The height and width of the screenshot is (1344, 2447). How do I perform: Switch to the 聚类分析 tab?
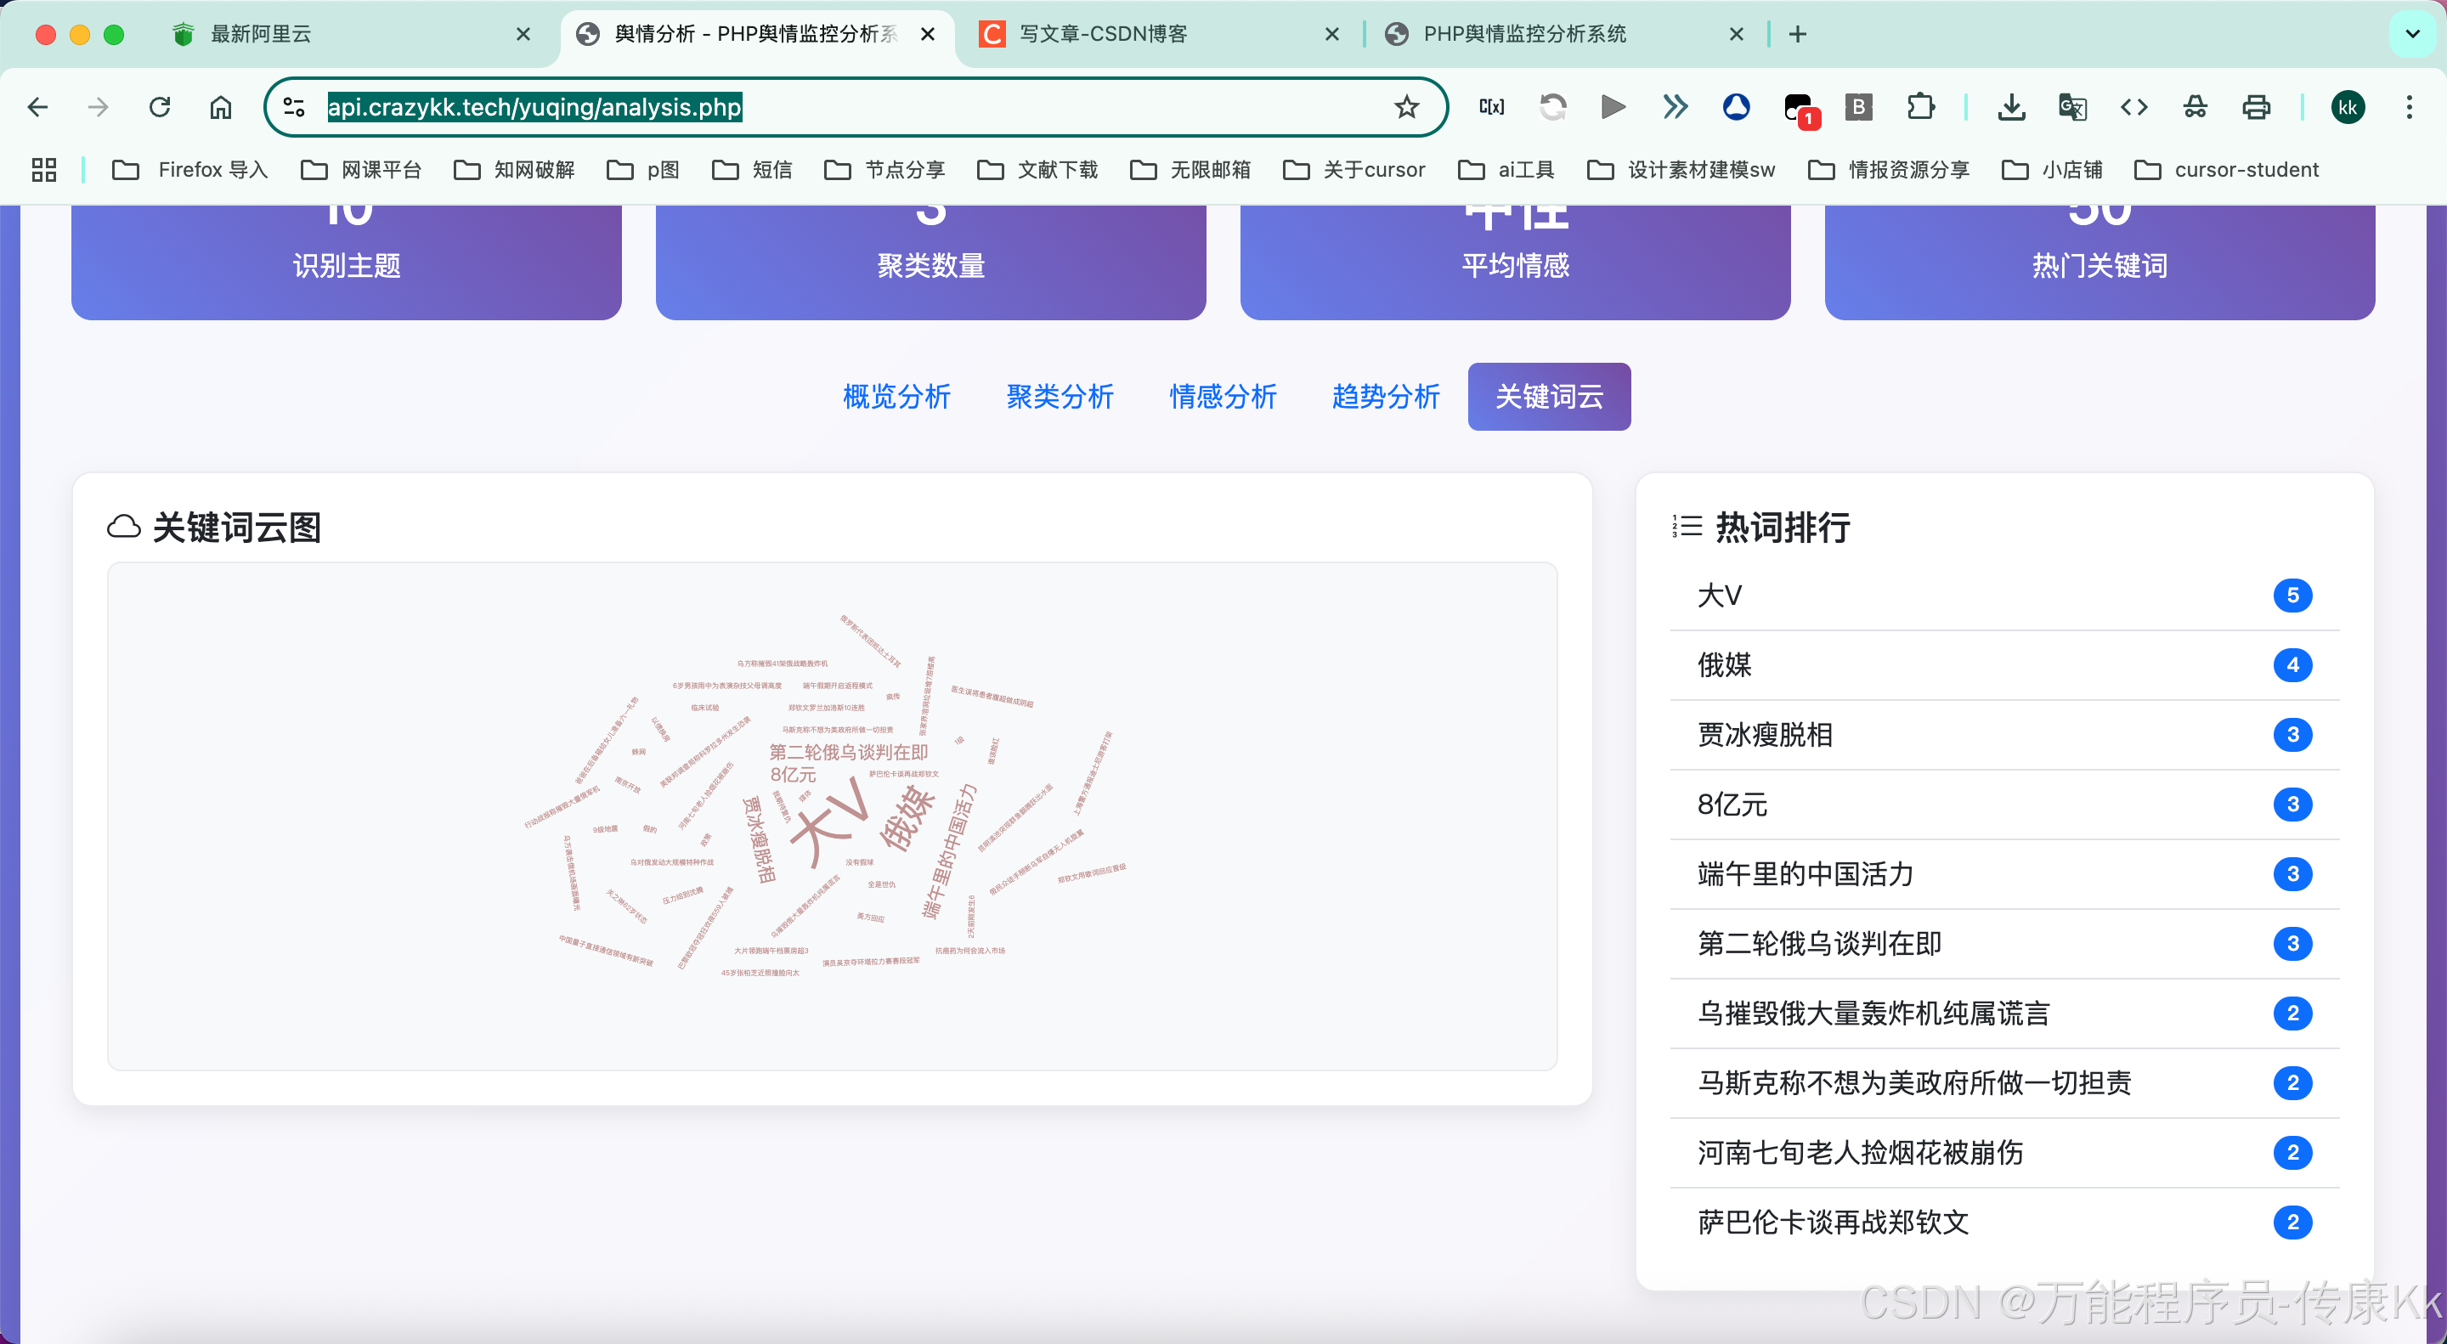point(1060,396)
